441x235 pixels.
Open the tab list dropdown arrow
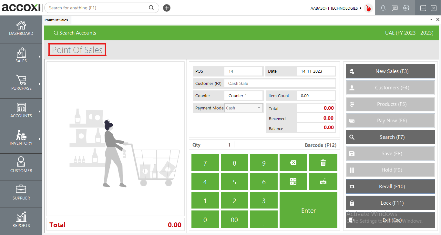(x=431, y=19)
